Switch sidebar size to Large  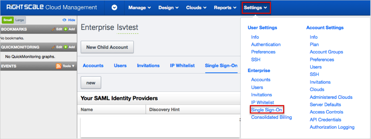click(x=19, y=20)
